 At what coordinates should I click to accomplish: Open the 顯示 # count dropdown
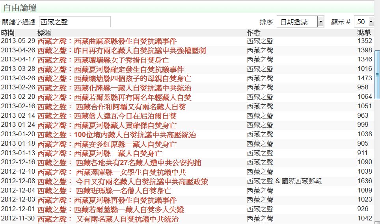[x=364, y=22]
